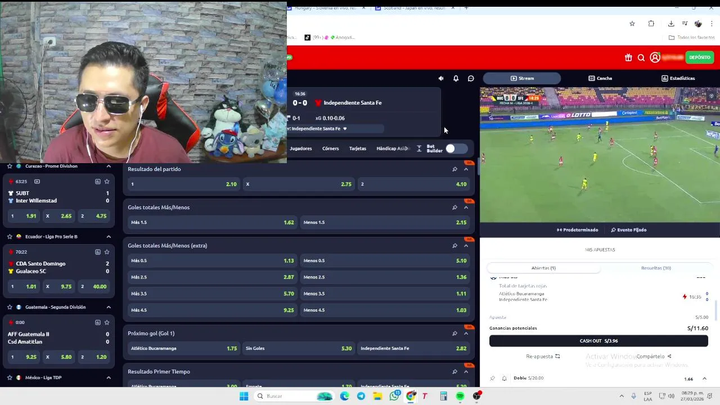Collapse Ecuador Liga Pro Serie B section
This screenshot has height=405, width=720.
coord(109,236)
